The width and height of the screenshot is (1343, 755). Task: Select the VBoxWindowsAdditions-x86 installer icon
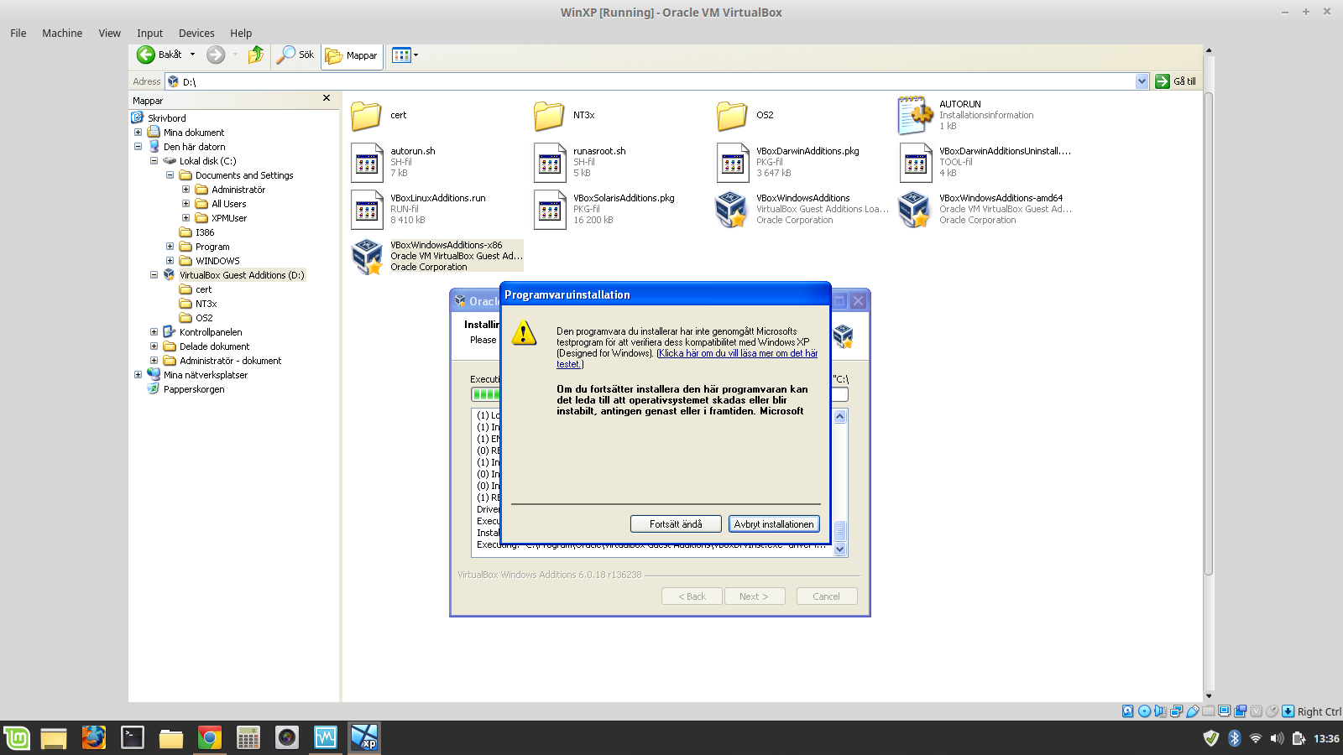(x=367, y=257)
